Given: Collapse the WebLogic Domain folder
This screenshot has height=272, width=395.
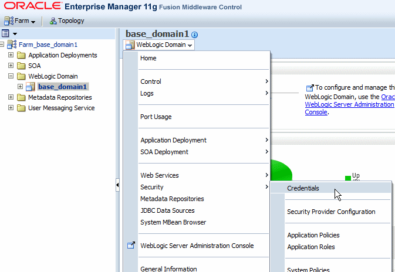Looking at the screenshot, I should (x=11, y=76).
